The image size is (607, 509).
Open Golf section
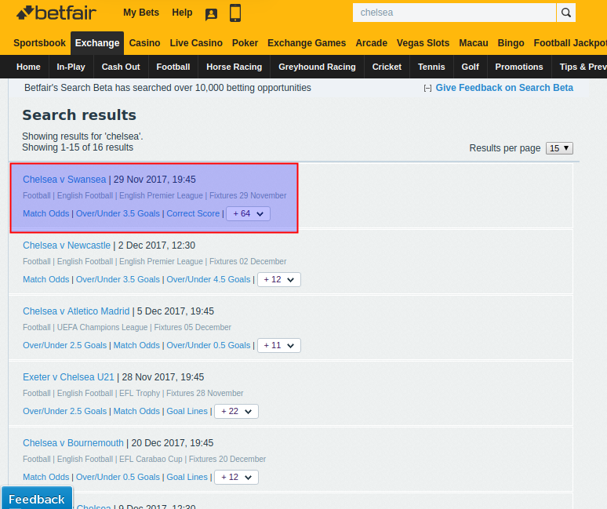(x=470, y=67)
